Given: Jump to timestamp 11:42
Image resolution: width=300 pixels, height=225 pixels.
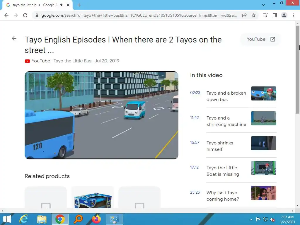Looking at the screenshot, I should click(x=195, y=117).
